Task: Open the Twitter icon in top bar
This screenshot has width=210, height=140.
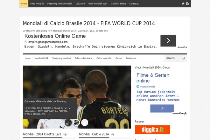Action: (x=183, y=3)
